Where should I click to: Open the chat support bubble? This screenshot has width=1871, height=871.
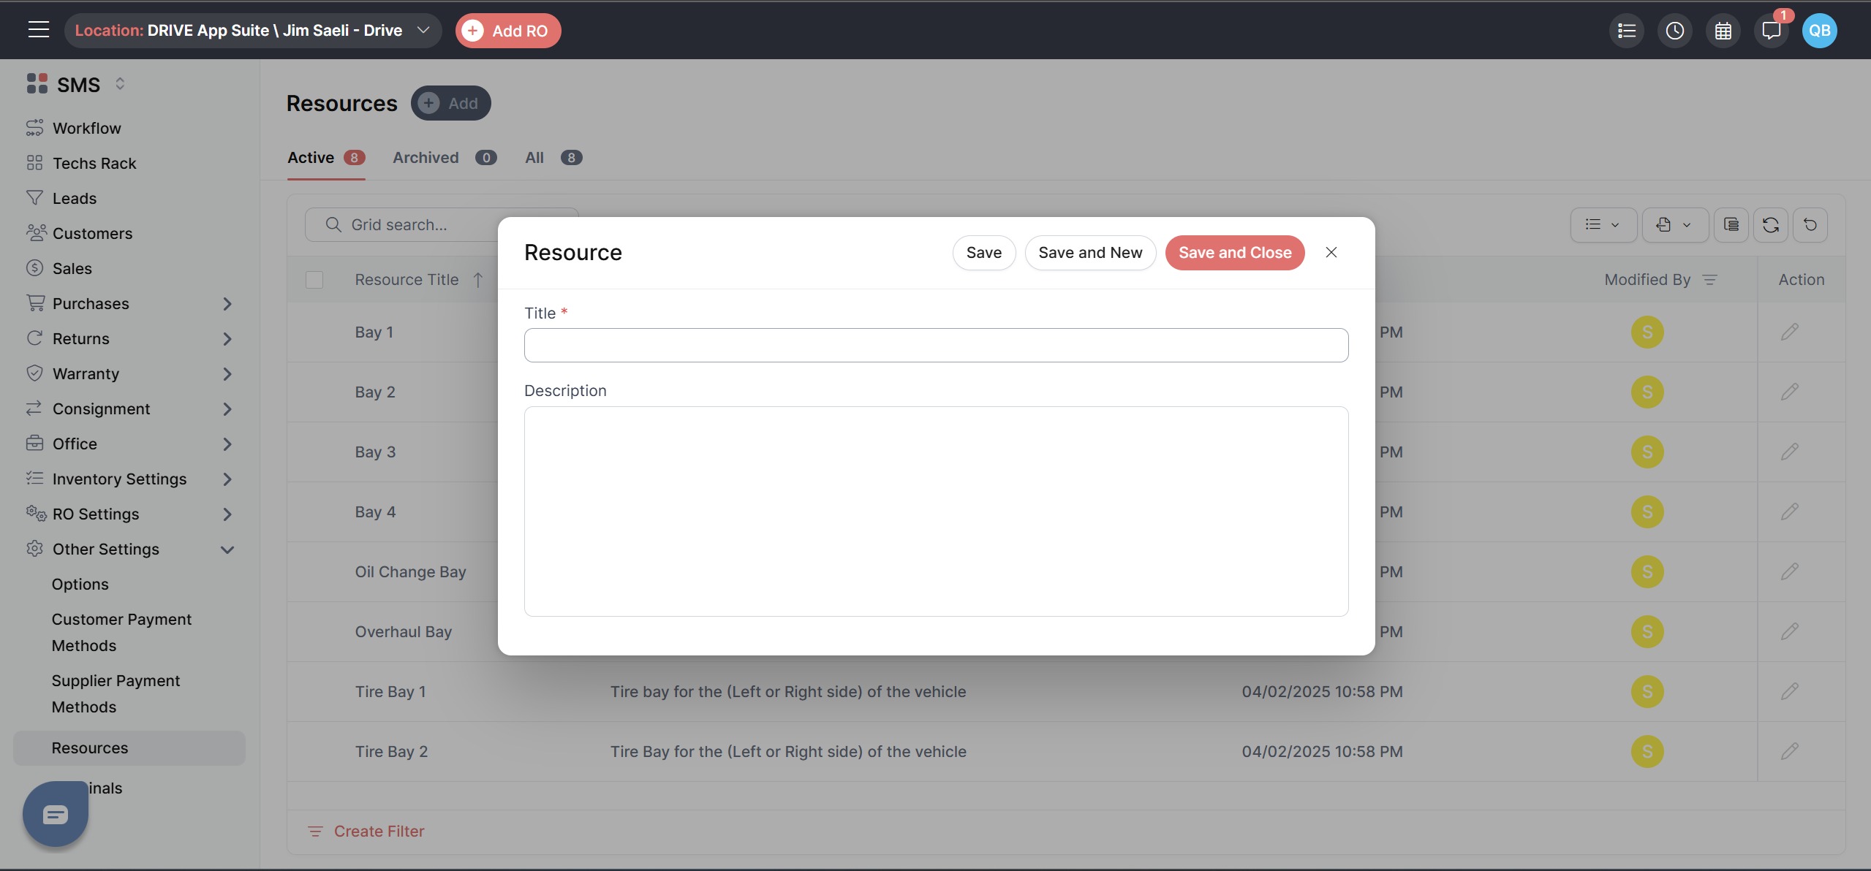click(x=56, y=814)
